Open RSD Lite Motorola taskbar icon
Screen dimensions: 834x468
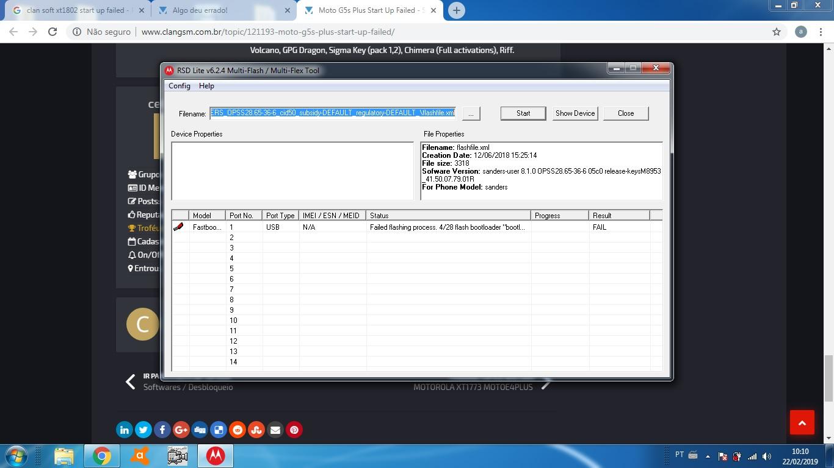[x=216, y=456]
